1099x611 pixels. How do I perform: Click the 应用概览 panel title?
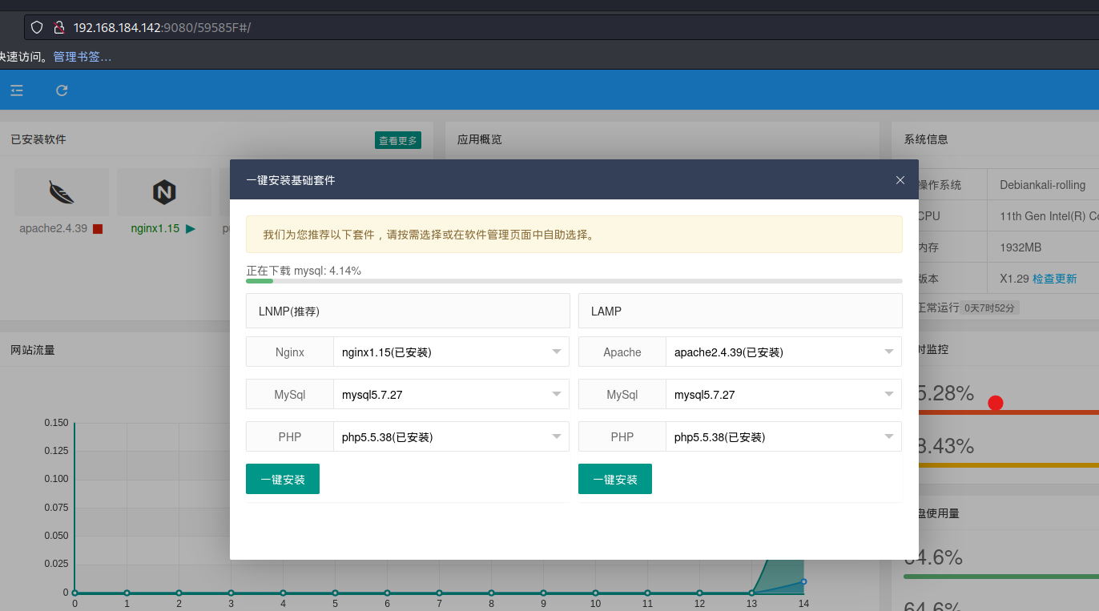[x=480, y=139]
